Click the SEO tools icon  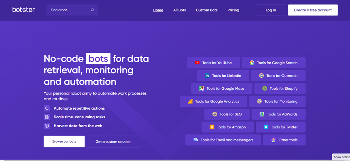(215, 114)
